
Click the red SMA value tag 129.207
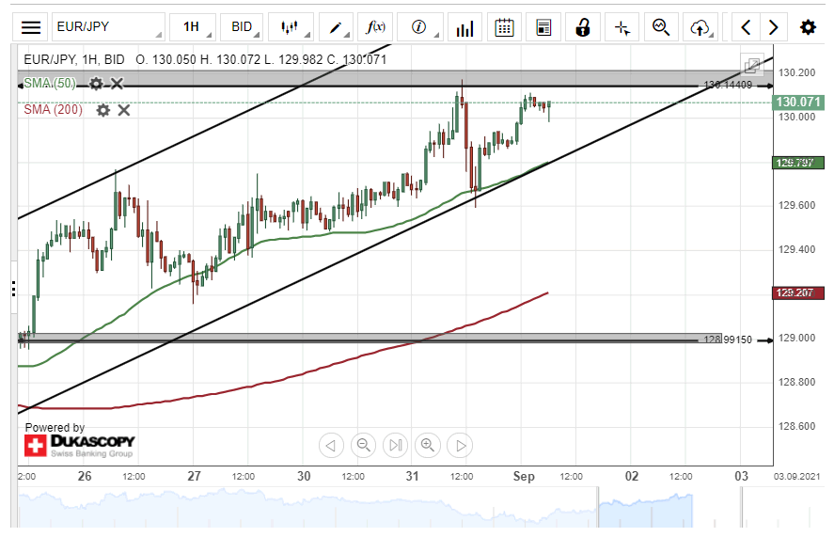coord(798,292)
